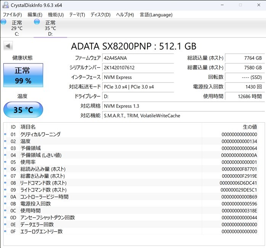The image size is (266, 248).
Task: Click raw value 00000000F87701
Action: point(239,169)
